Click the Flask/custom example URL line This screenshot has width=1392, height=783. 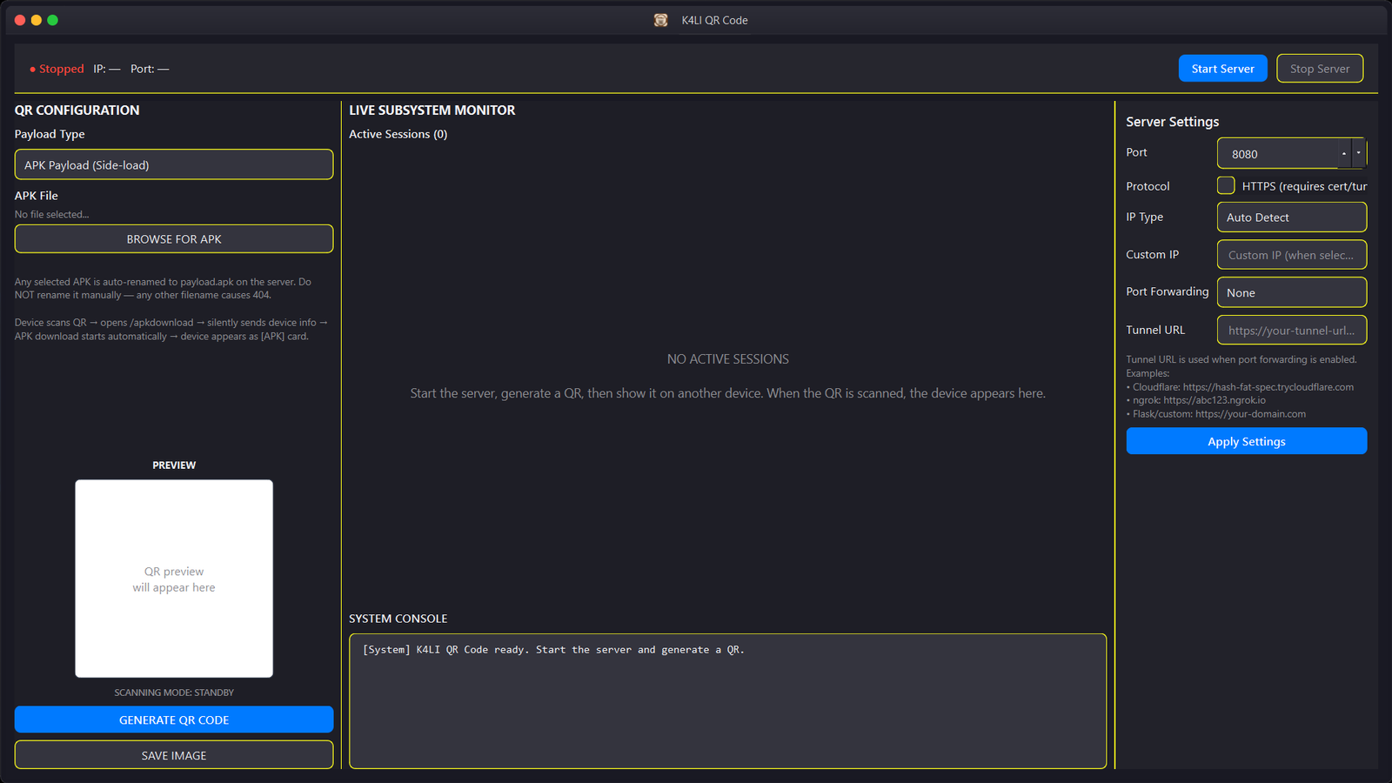click(x=1216, y=414)
